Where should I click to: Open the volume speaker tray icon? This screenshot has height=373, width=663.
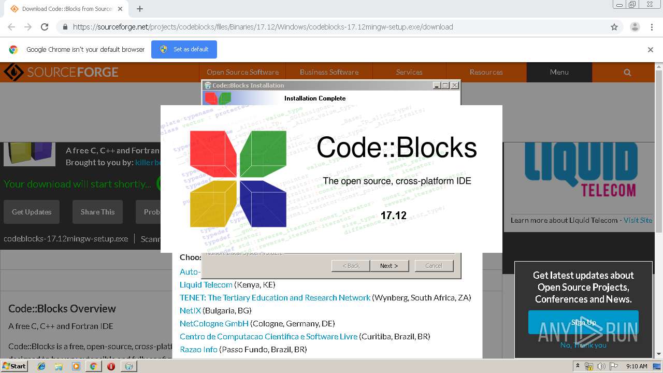click(x=601, y=366)
